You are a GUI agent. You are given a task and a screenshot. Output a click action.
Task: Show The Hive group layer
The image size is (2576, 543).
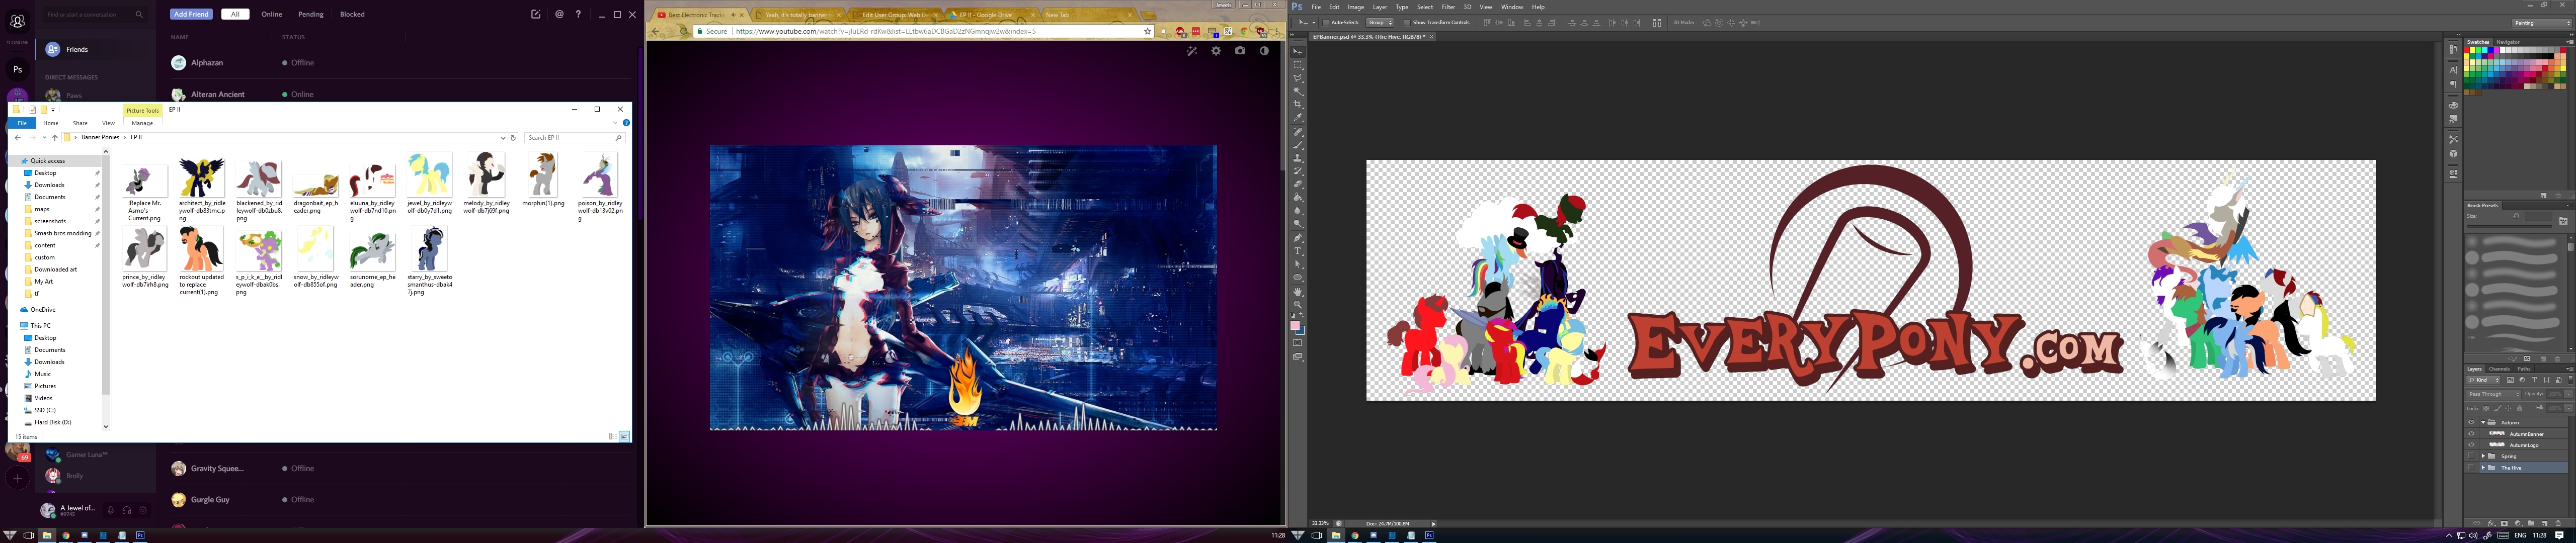[x=2471, y=467]
